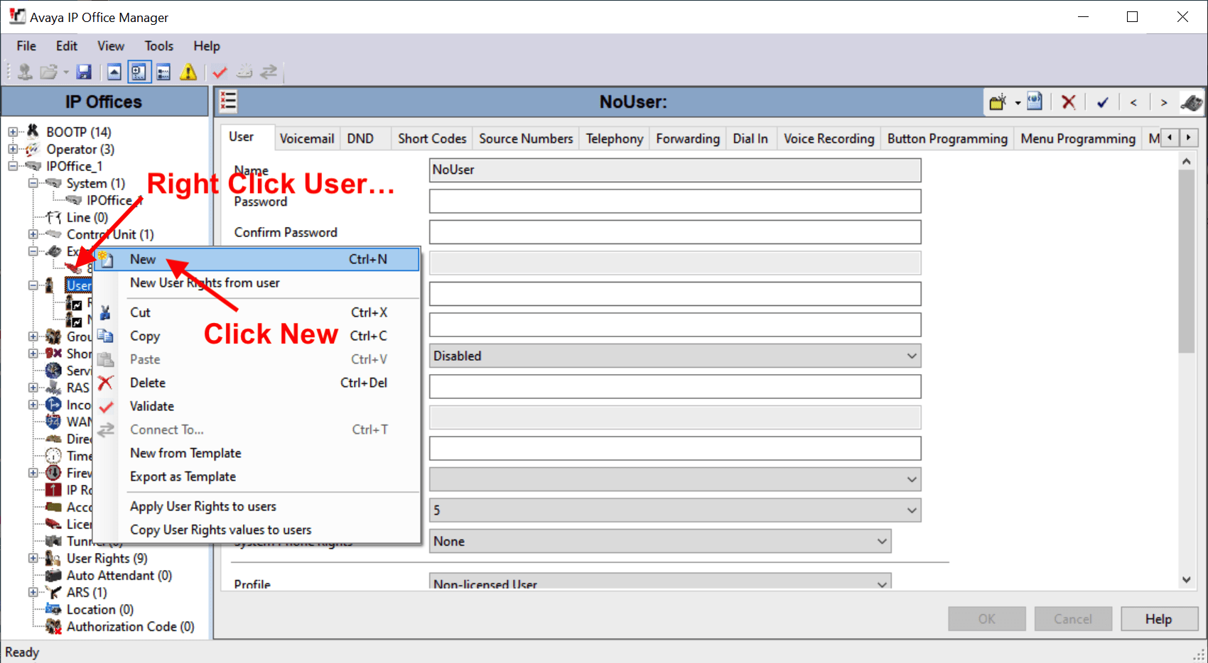The height and width of the screenshot is (663, 1208).
Task: Open the combo box showing value 5
Action: coord(675,510)
